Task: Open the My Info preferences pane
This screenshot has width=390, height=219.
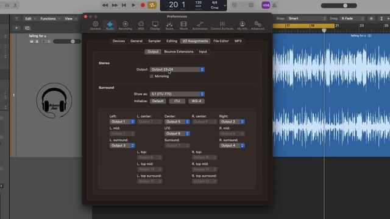Action: coord(243,26)
